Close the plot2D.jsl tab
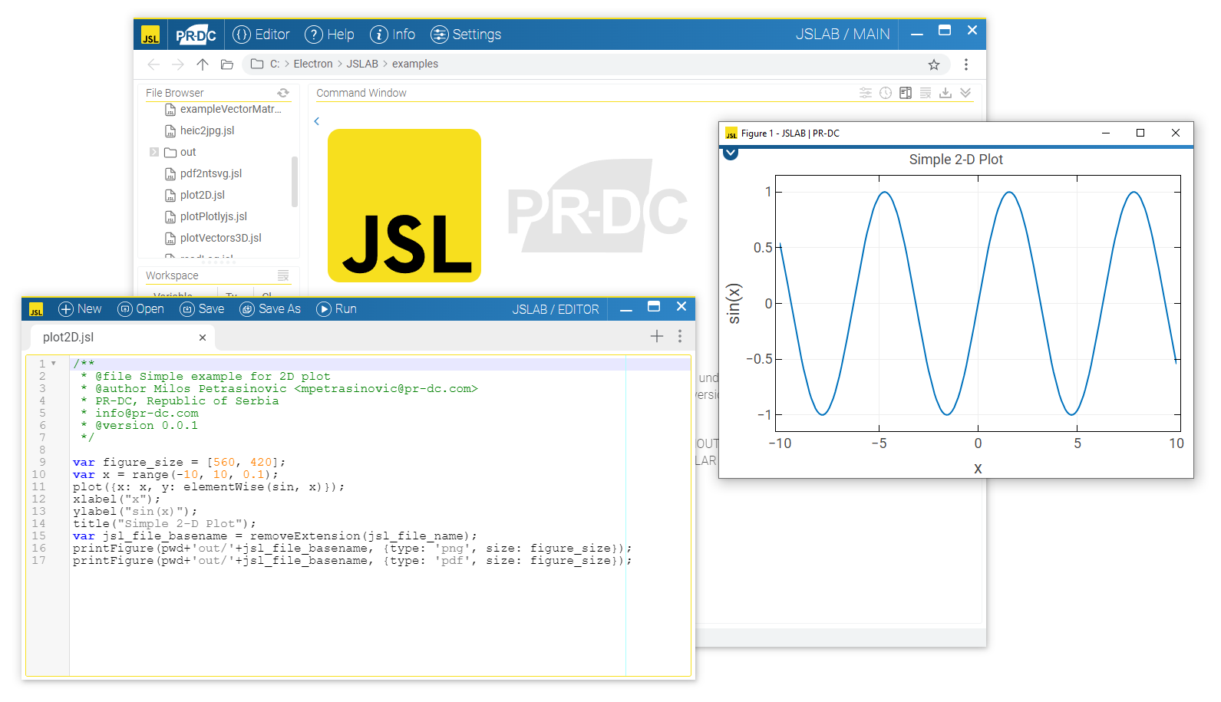This screenshot has width=1221, height=702. [x=203, y=338]
